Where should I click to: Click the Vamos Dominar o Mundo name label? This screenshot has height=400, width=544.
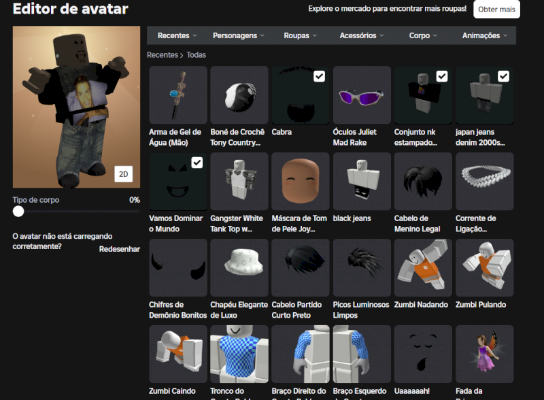(x=176, y=224)
